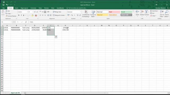This screenshot has width=170, height=95.
Task: Apply the red font color
Action: 36,15
